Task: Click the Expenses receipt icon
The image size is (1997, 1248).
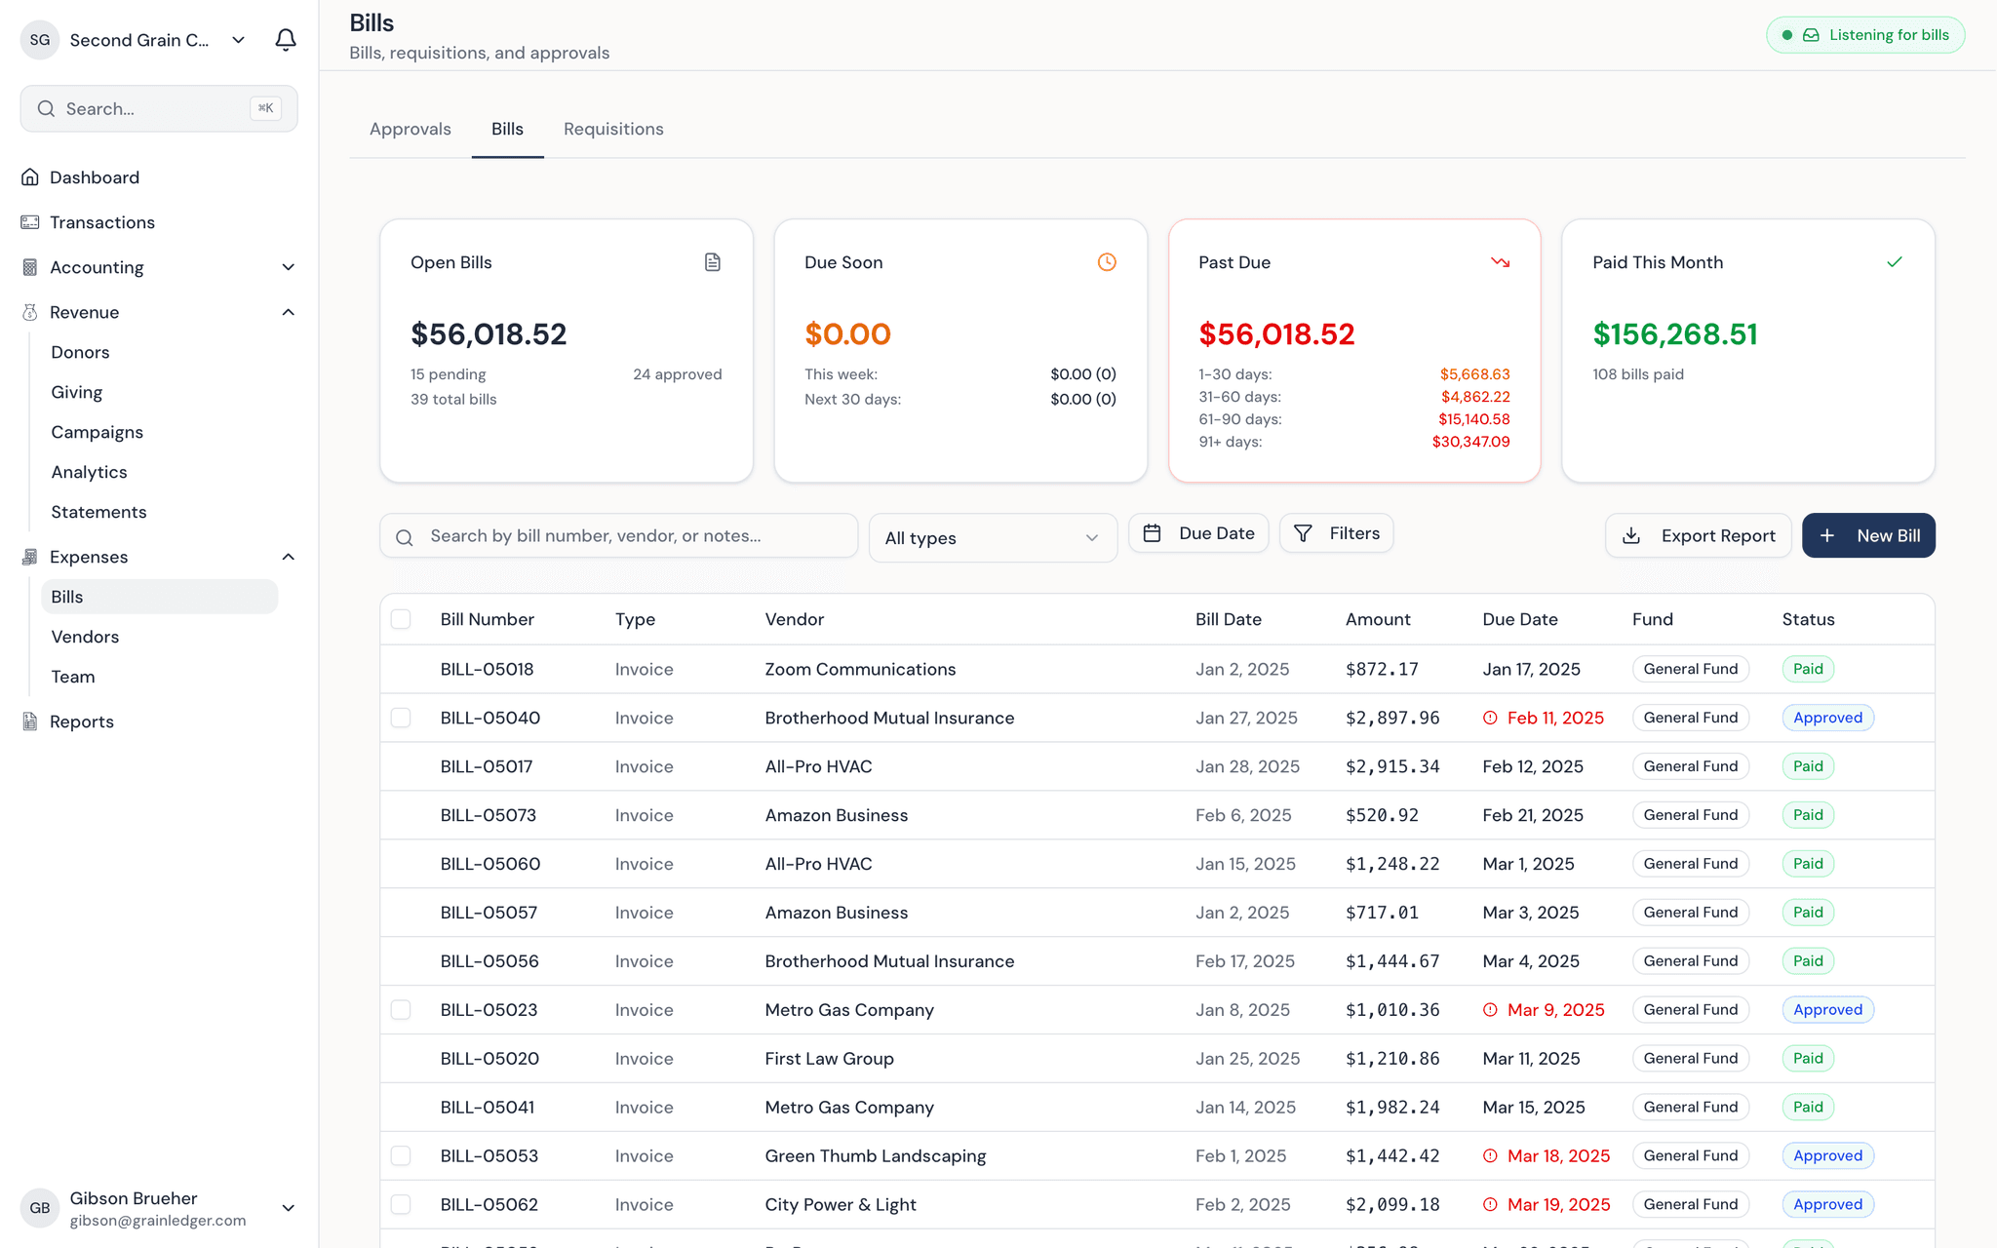Action: tap(30, 557)
